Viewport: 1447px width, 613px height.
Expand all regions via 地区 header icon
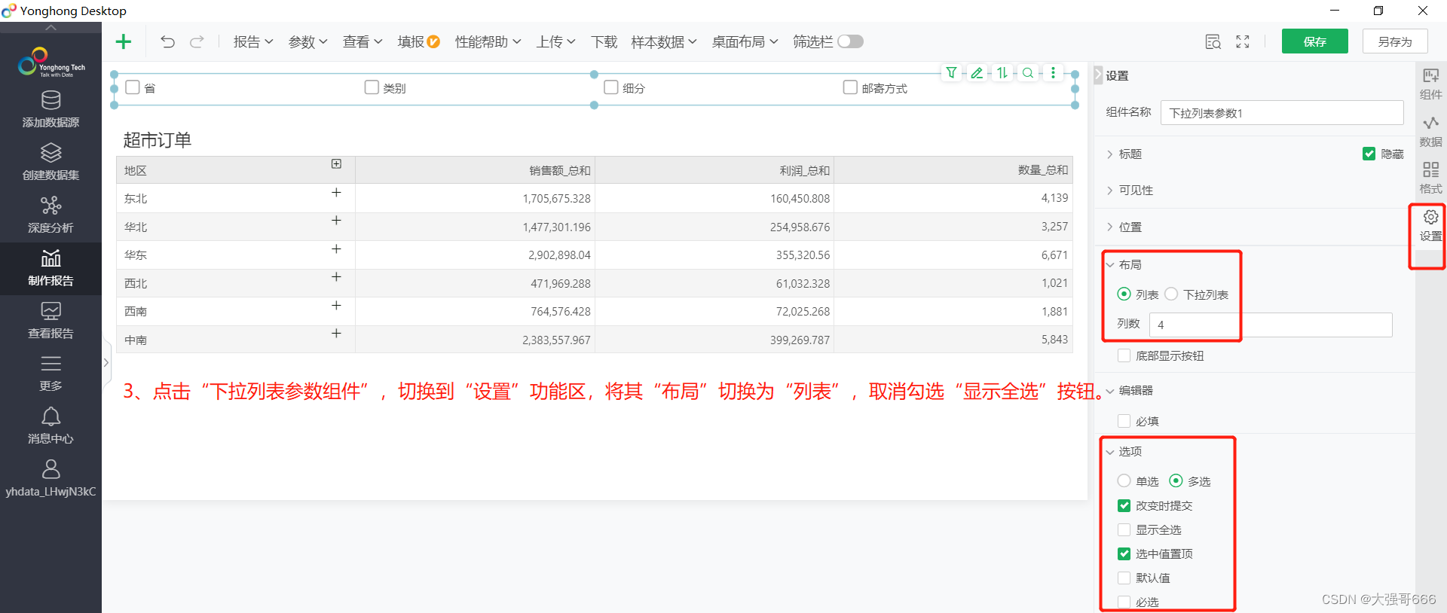coord(336,164)
